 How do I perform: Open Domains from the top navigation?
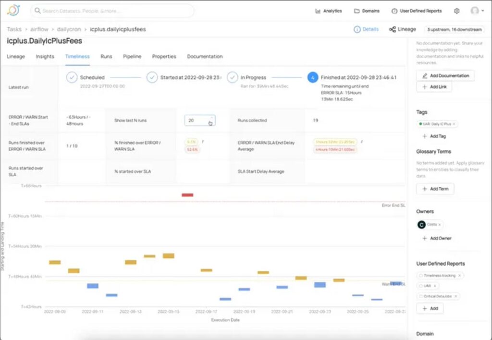point(367,11)
